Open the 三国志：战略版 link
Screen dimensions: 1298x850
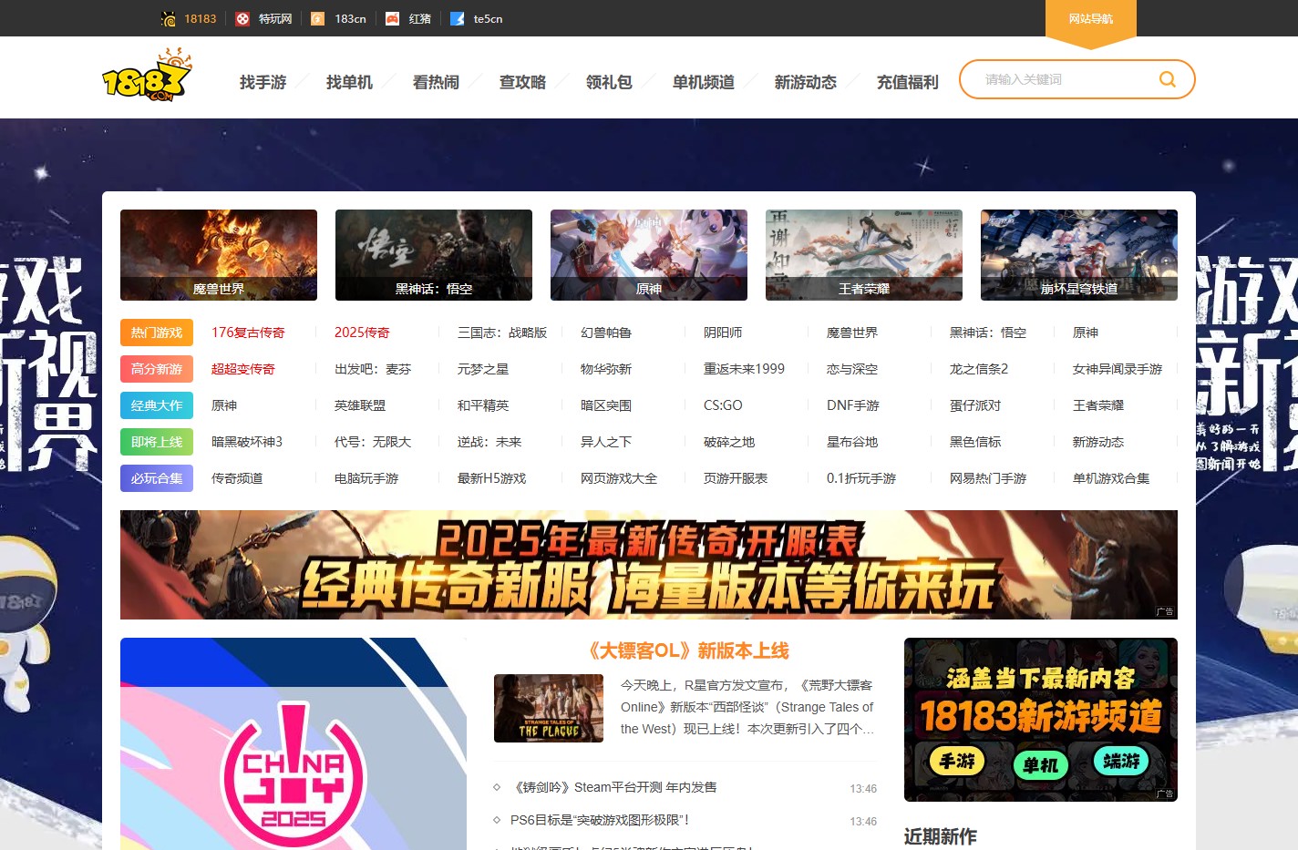coord(502,333)
